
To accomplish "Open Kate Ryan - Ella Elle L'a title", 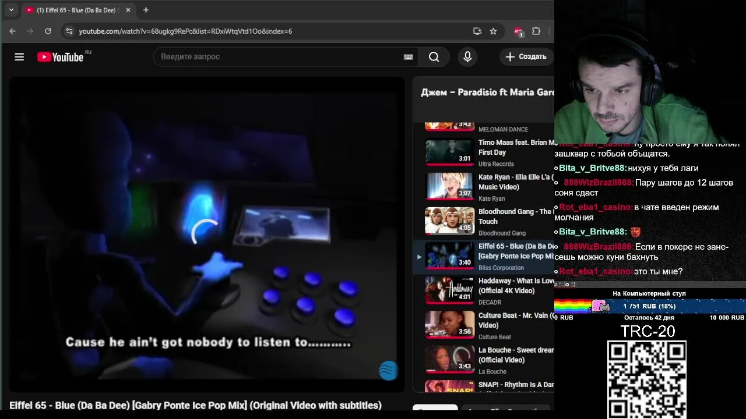I will coord(516,182).
